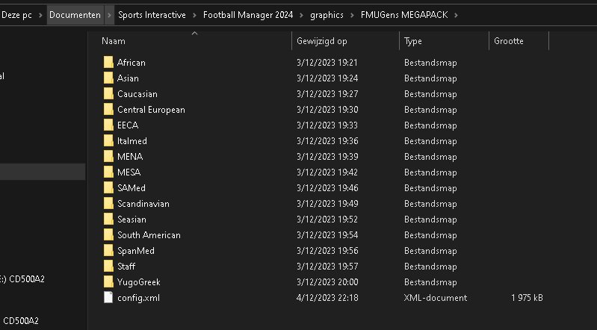Select the MENA folder icon
This screenshot has width=597, height=330.
[108, 157]
